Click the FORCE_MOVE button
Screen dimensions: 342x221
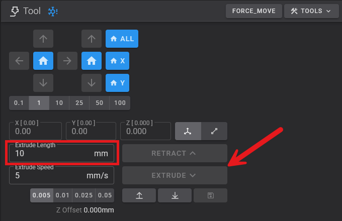coord(253,11)
